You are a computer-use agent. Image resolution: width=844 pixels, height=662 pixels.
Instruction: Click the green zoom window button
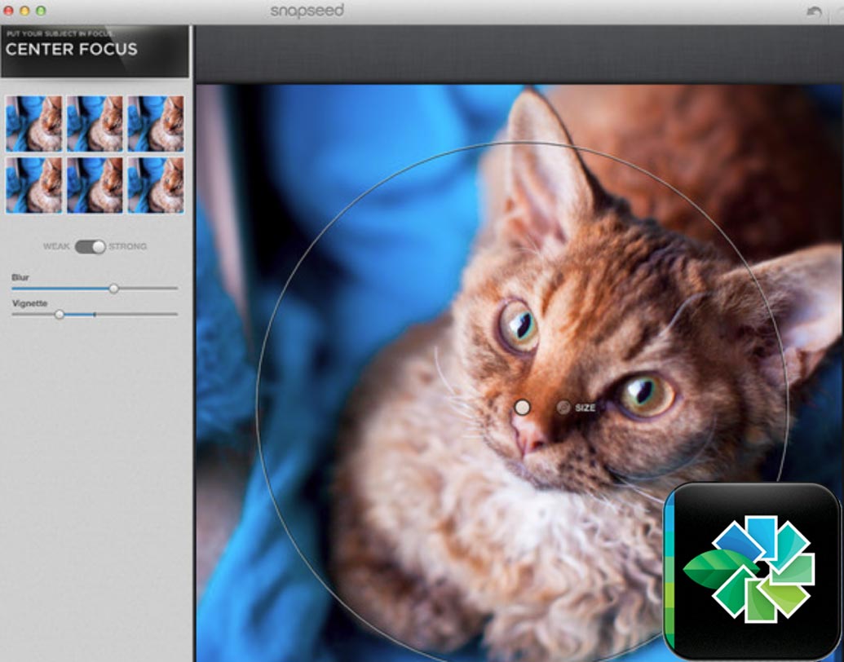pyautogui.click(x=40, y=11)
